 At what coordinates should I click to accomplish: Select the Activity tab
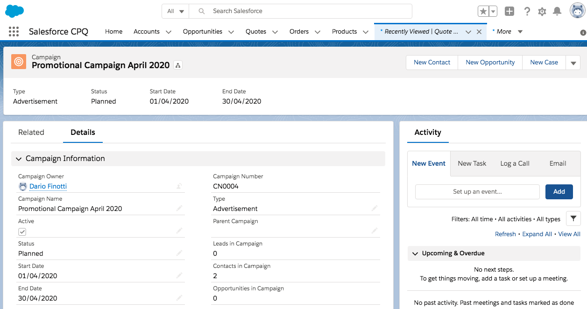[428, 133]
